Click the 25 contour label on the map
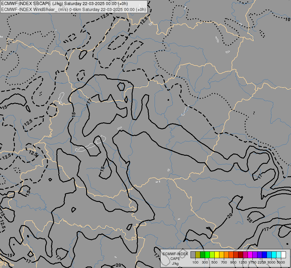 pos(250,220)
